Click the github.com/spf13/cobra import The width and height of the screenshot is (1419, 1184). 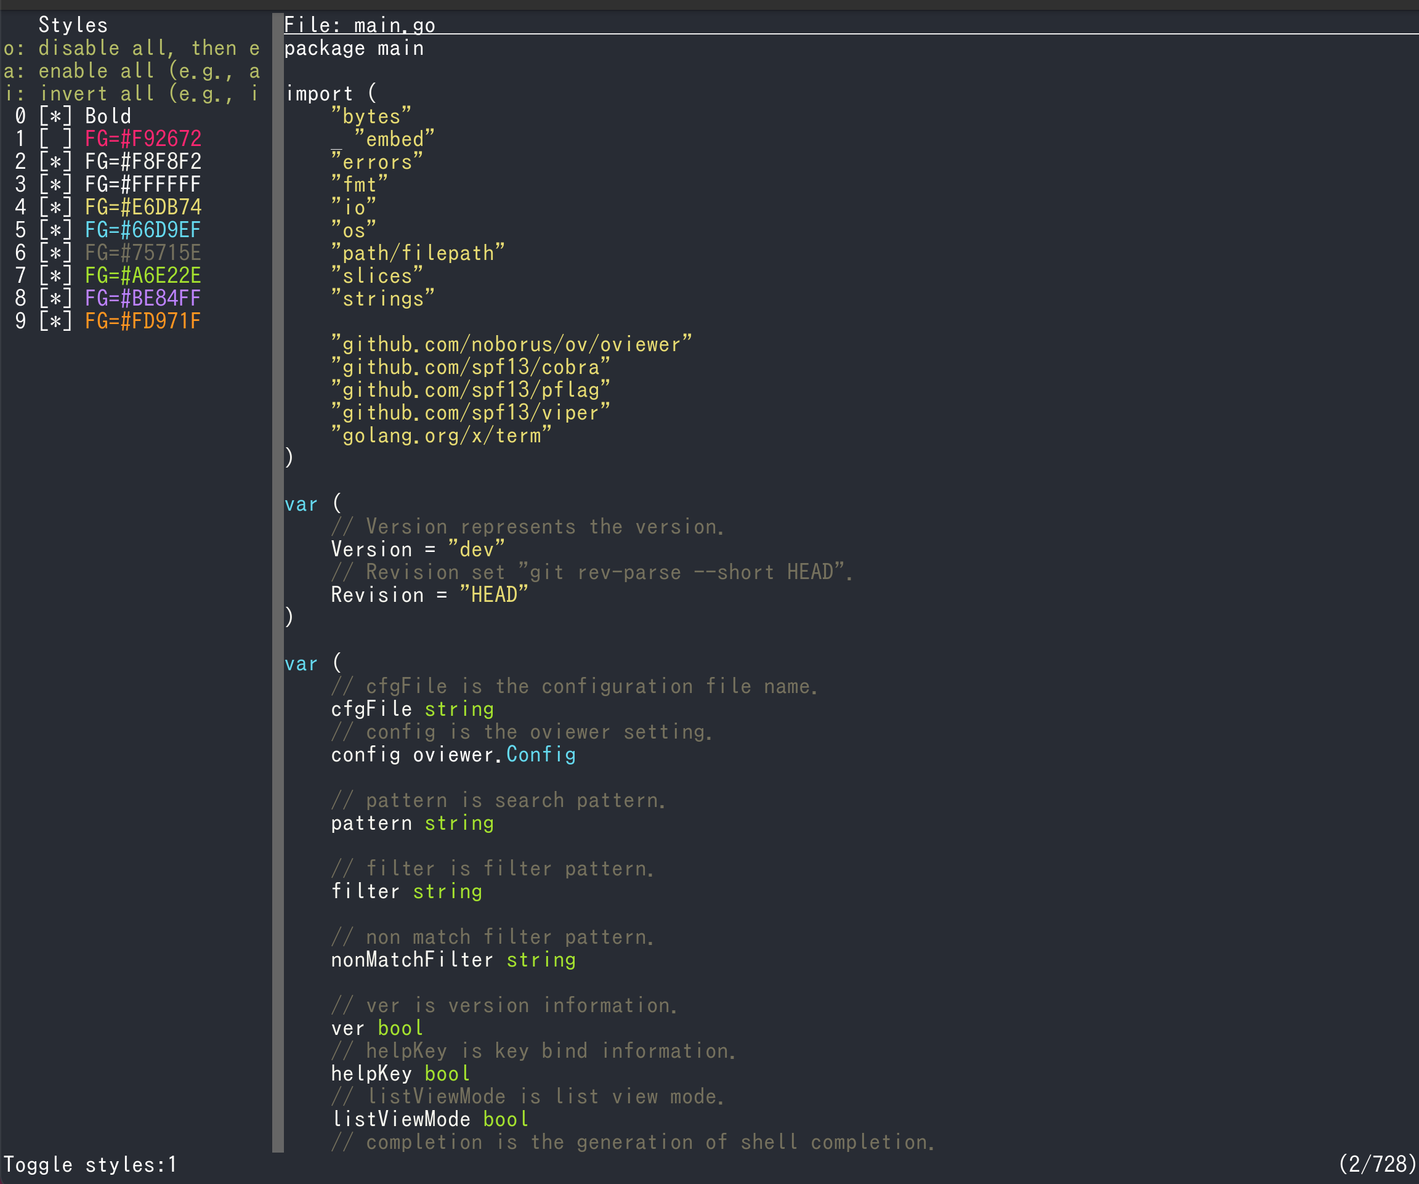(x=471, y=368)
